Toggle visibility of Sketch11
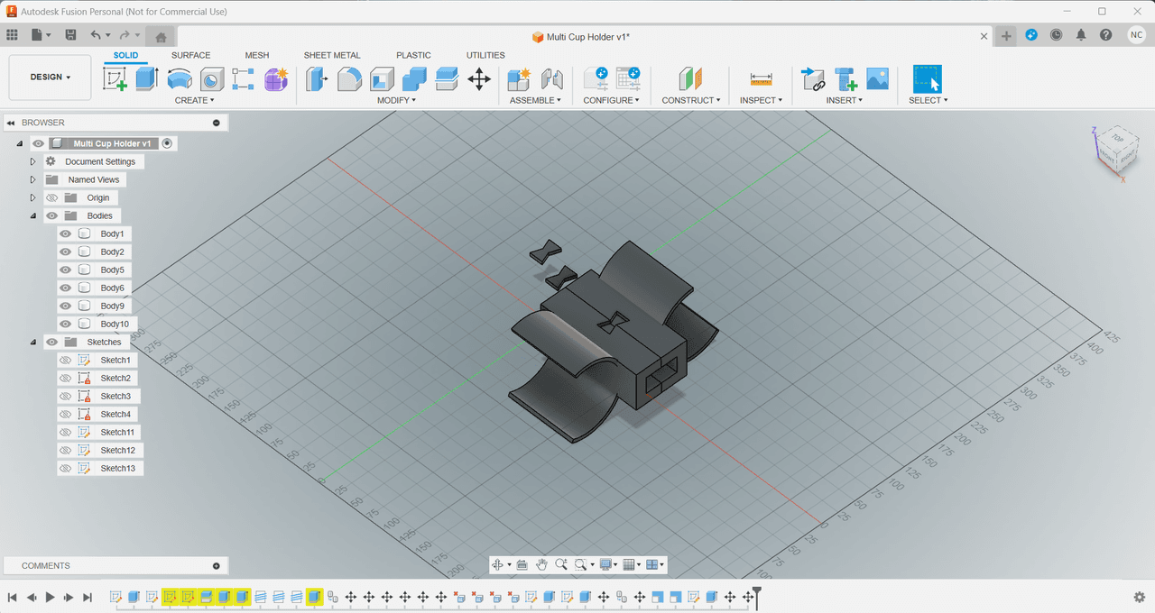 tap(65, 432)
